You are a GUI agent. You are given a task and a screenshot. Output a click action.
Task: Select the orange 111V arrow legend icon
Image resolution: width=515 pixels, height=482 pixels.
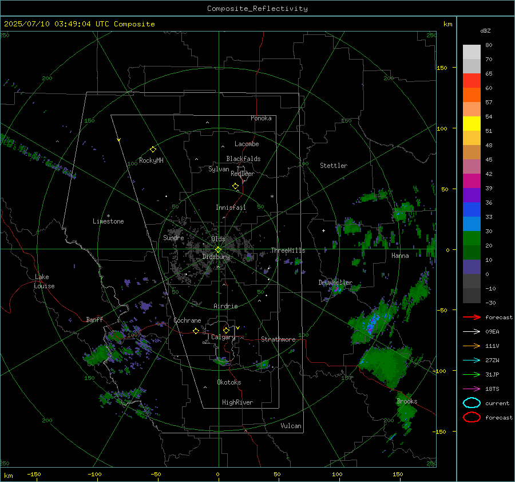pos(472,346)
